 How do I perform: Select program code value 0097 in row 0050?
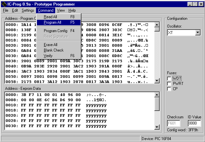[x=26, y=77]
